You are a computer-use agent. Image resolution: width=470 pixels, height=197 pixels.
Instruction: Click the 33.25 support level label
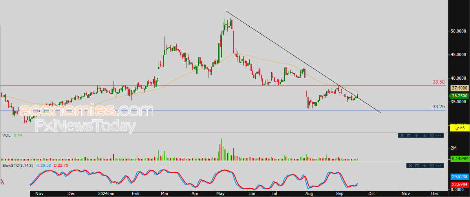click(x=439, y=106)
